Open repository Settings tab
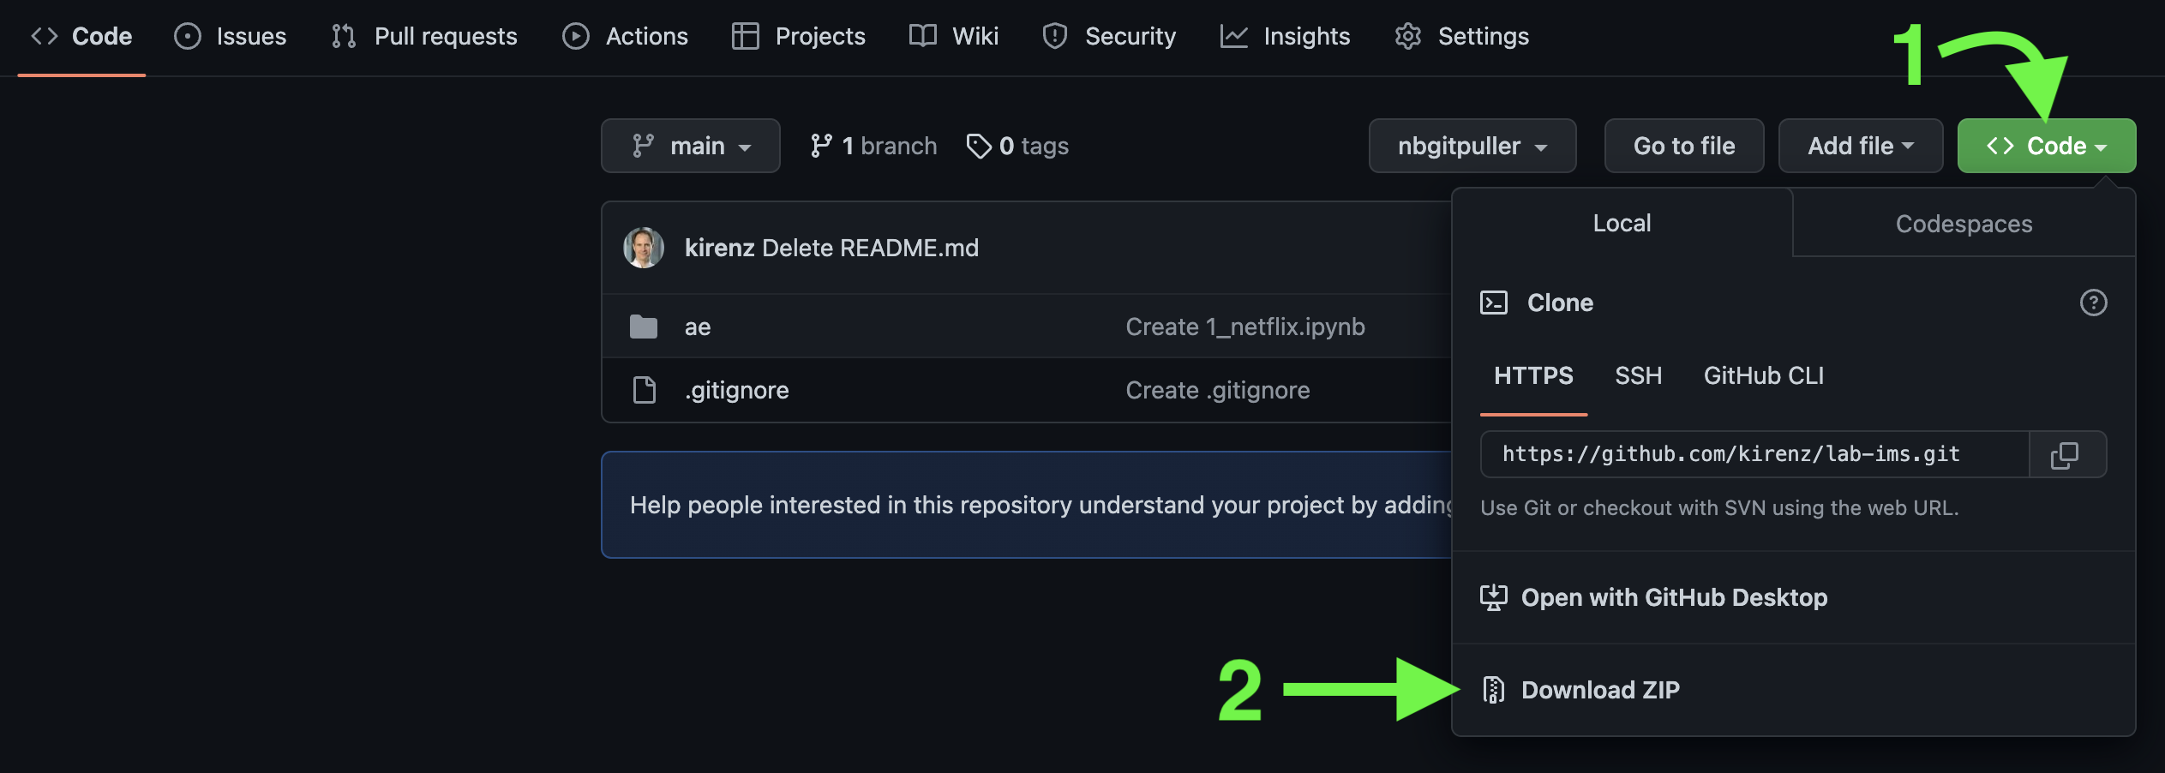Viewport: 2165px width, 773px height. tap(1461, 36)
